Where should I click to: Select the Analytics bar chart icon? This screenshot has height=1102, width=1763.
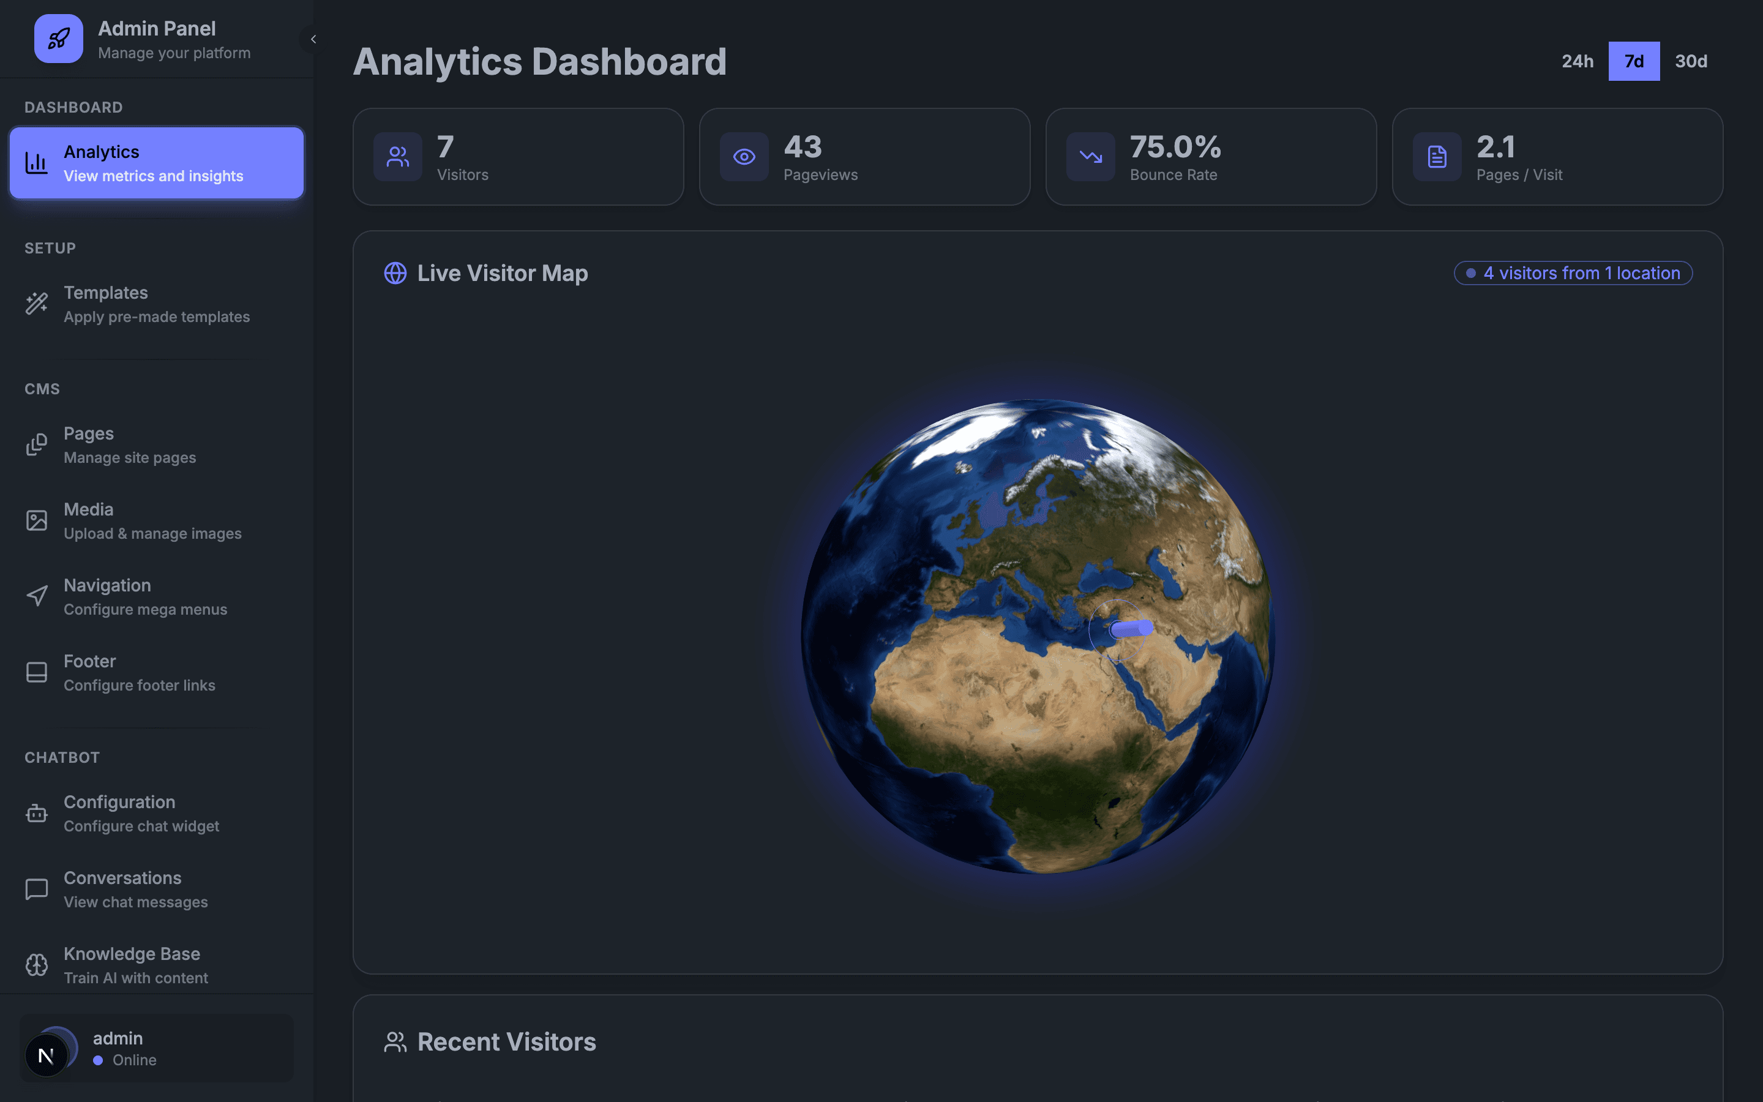pyautogui.click(x=37, y=162)
